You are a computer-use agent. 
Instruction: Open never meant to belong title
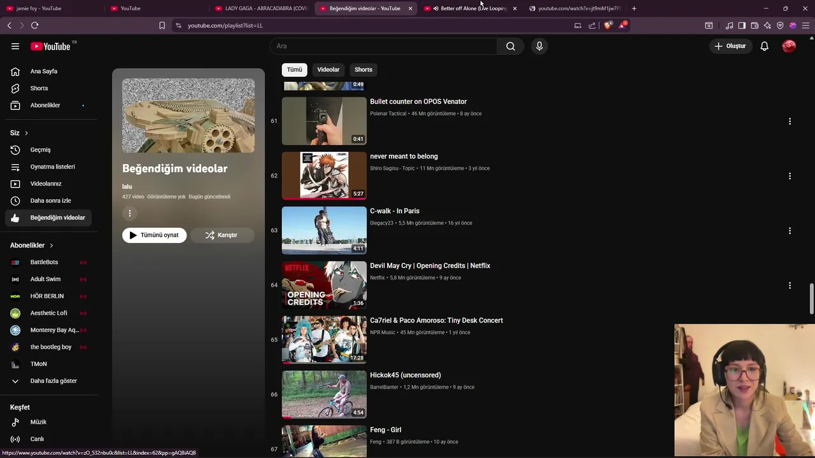[404, 156]
